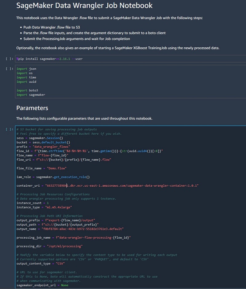
Task: Click the comment "# when communicating with sagemaker."
Action: (49, 281)
